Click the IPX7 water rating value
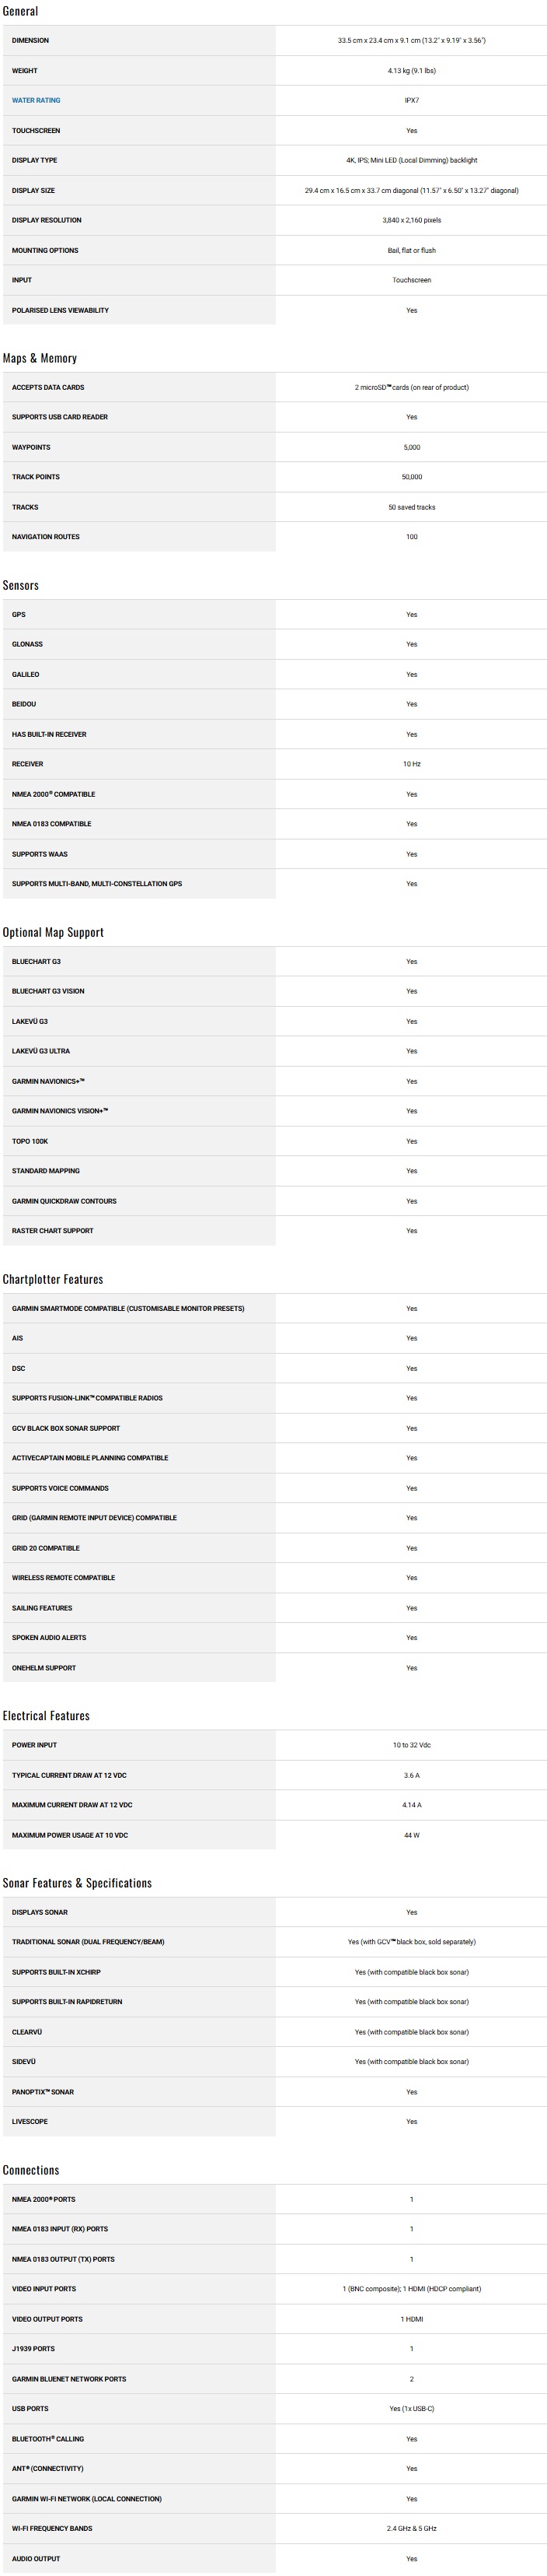Viewport: 547px width, 2576px height. click(x=411, y=100)
